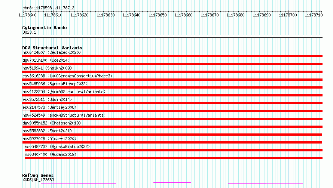Open variant nsv5927028 (Almarri2020) label
Screen dimensions: 333x188
(49, 139)
